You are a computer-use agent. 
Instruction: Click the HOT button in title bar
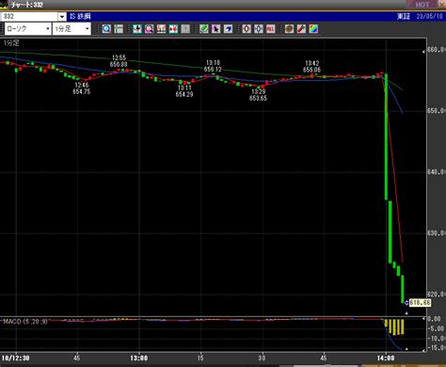[422, 5]
